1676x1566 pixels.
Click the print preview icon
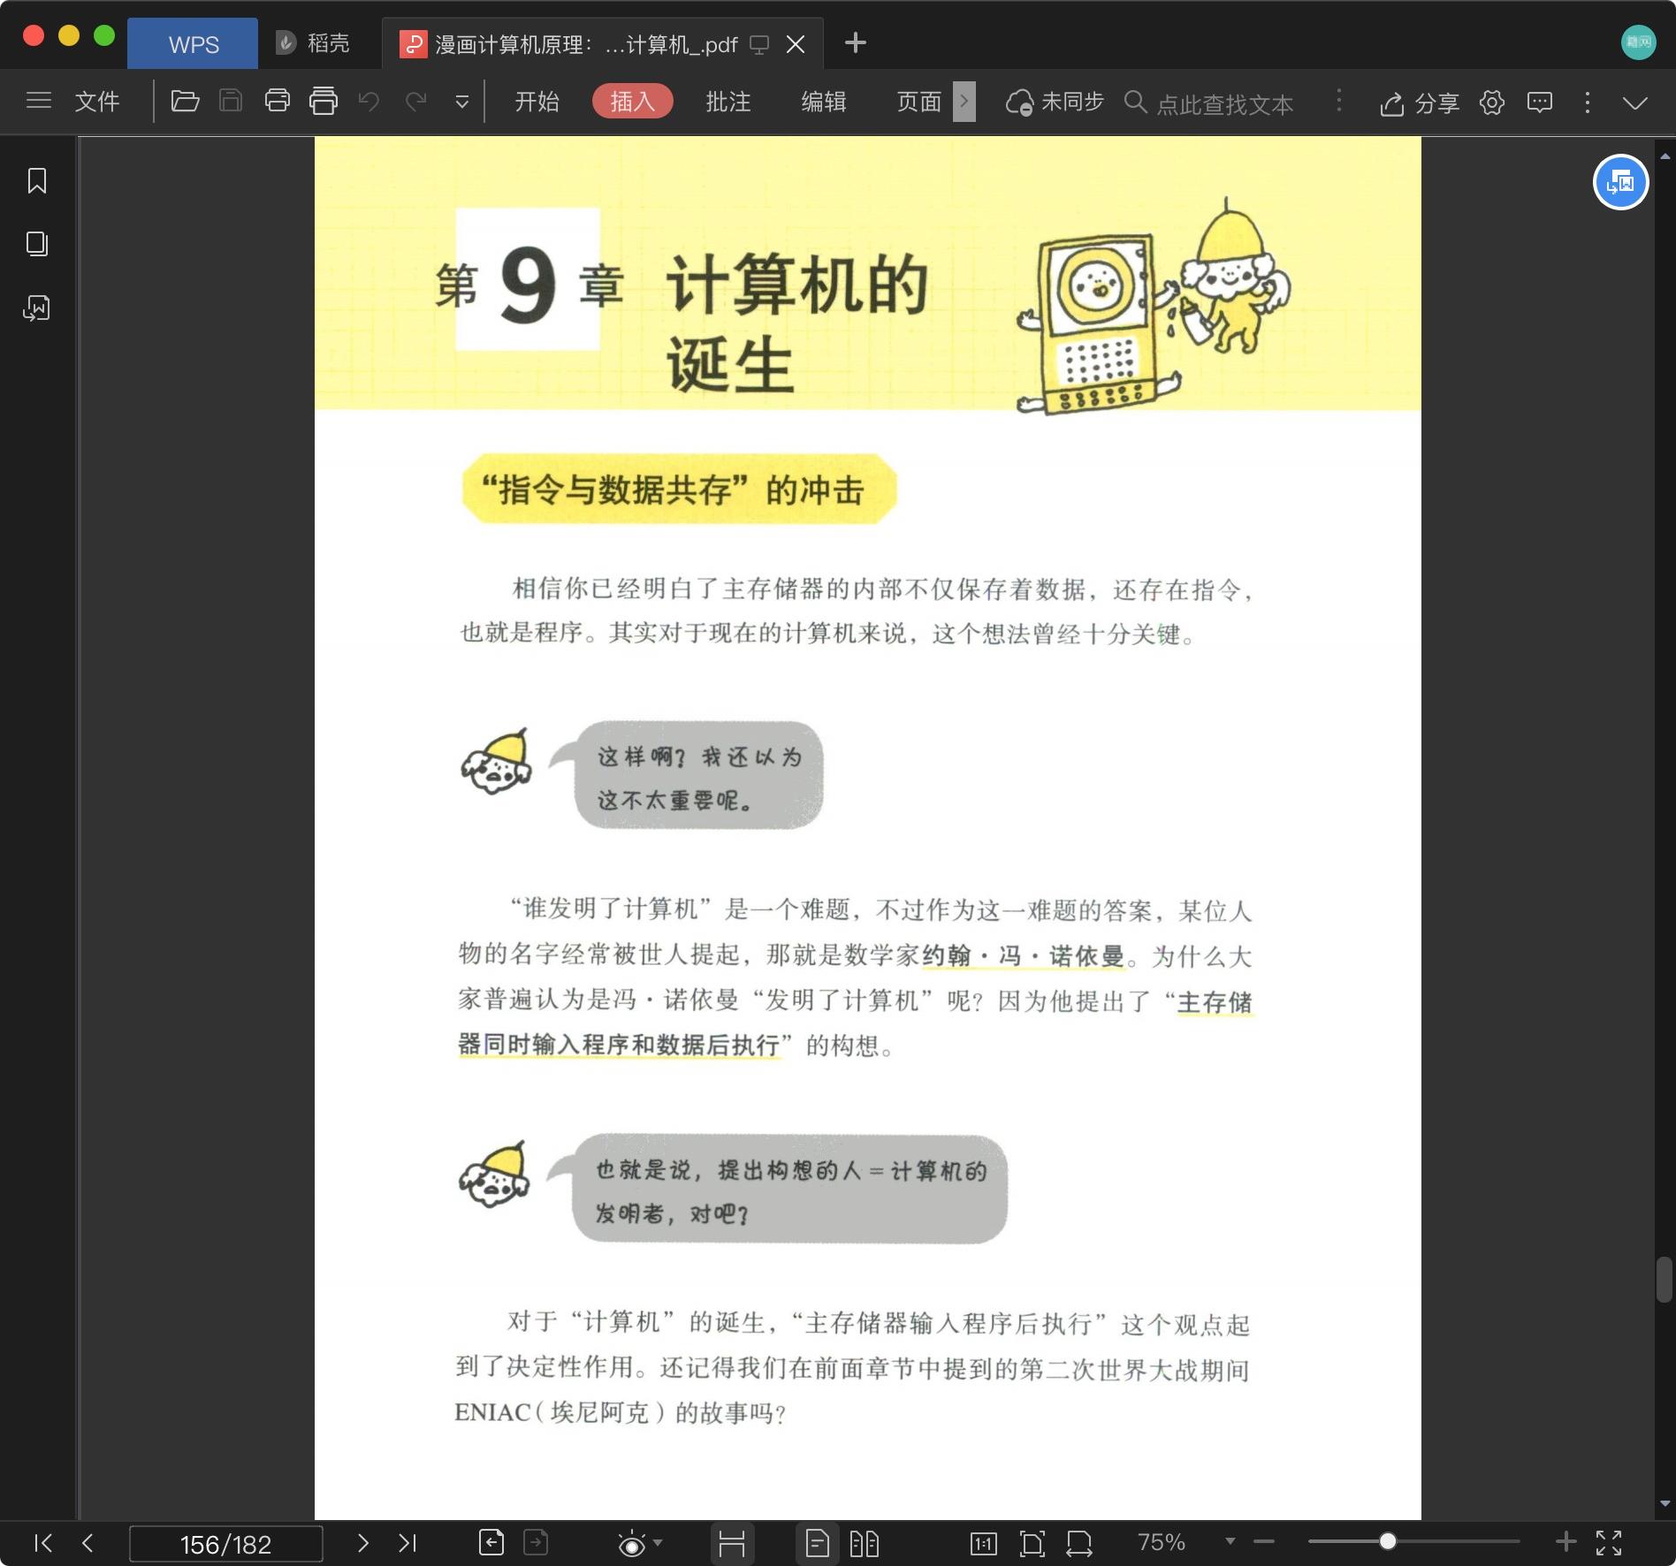324,101
